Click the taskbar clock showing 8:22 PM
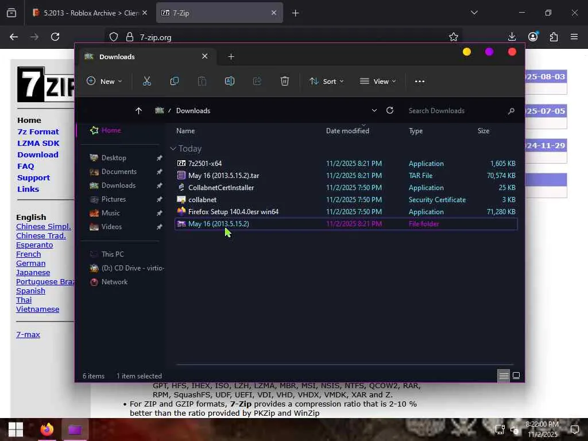 (543, 430)
